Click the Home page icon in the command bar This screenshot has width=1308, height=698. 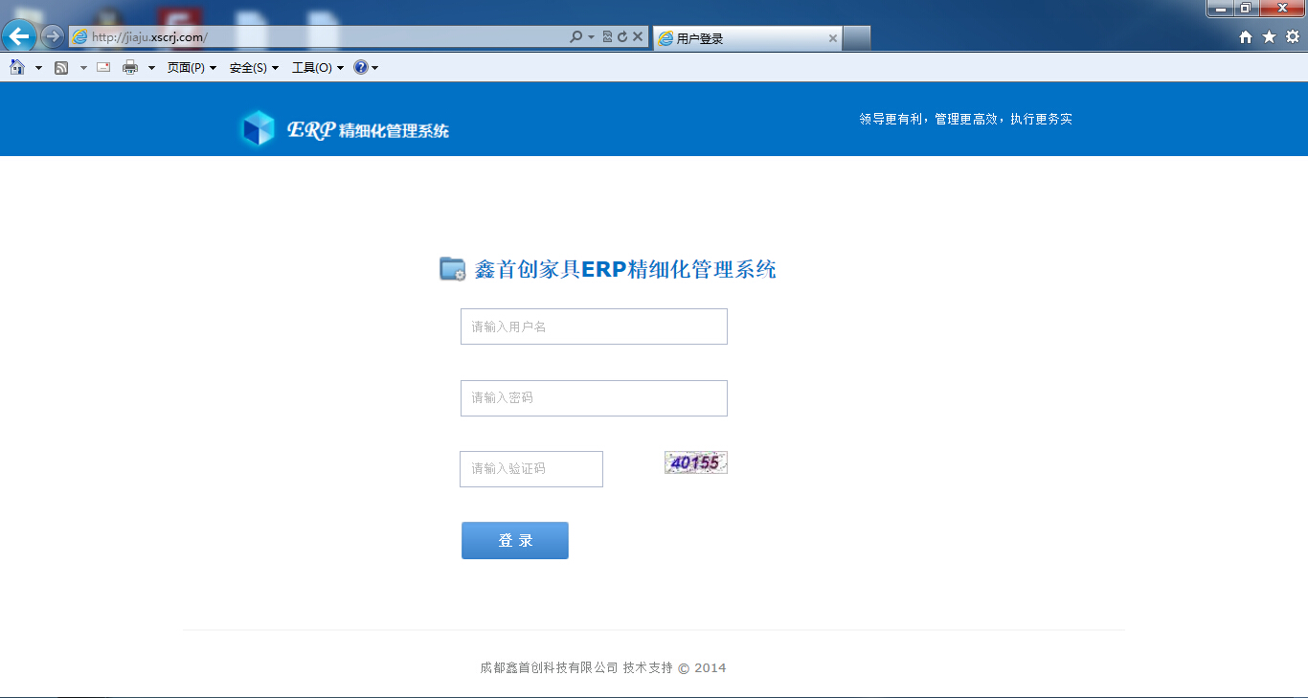(17, 67)
